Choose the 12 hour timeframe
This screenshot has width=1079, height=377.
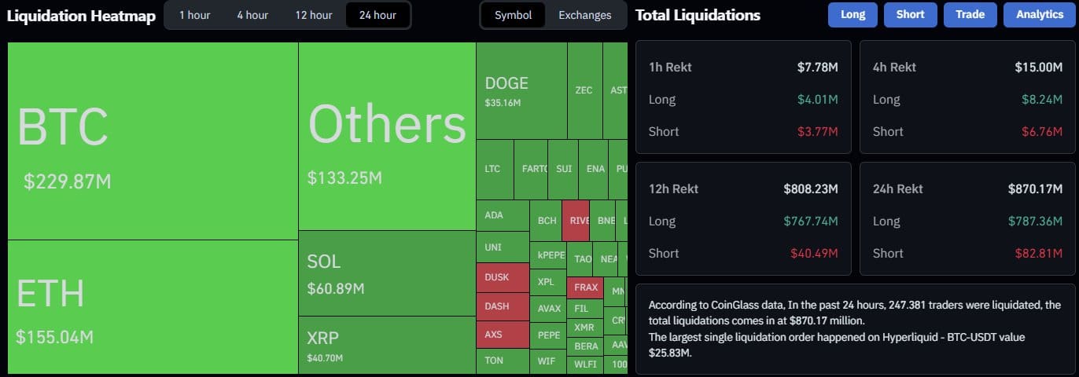pos(314,15)
